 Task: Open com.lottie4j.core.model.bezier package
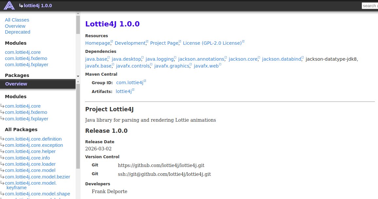pyautogui.click(x=37, y=177)
